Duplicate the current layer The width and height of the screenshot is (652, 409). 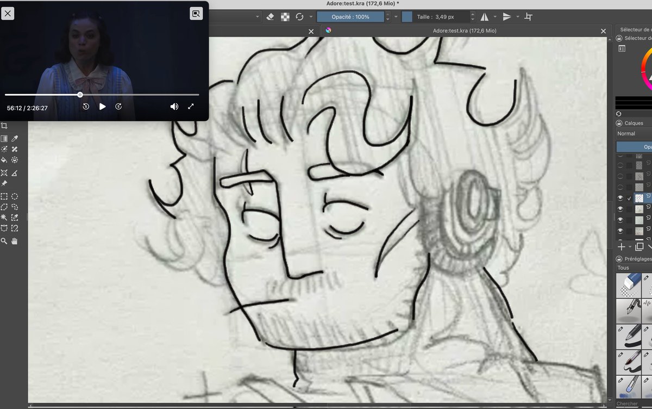tap(639, 247)
